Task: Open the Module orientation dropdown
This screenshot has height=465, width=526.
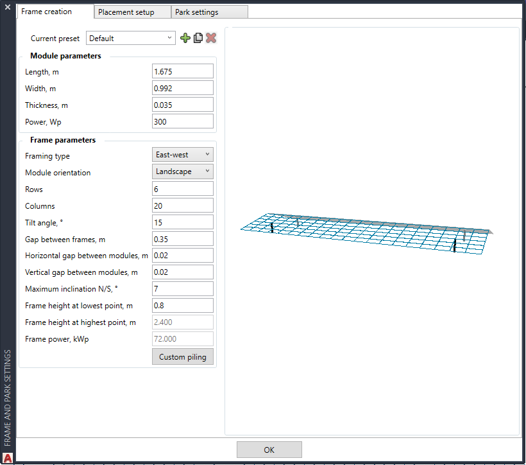Action: point(182,171)
